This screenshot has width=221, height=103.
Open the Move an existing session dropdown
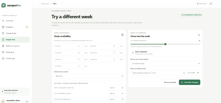[158, 73]
